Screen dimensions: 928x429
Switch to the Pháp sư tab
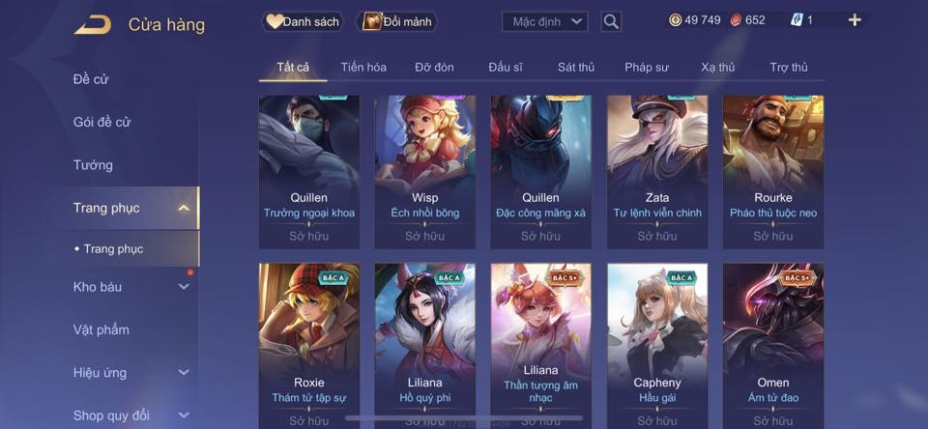[x=647, y=68]
